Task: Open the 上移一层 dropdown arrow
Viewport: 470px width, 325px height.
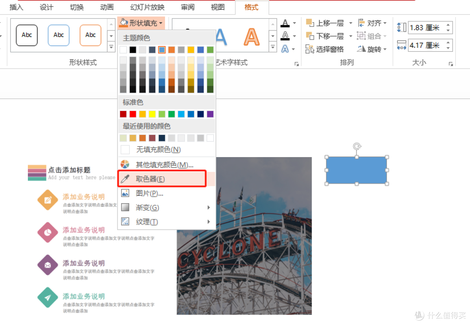Action: [x=351, y=23]
